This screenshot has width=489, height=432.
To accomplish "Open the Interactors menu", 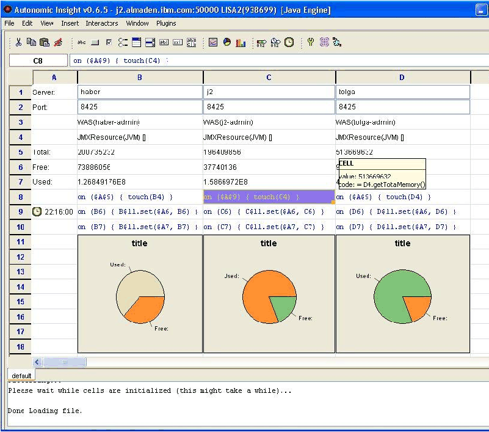I will point(102,23).
